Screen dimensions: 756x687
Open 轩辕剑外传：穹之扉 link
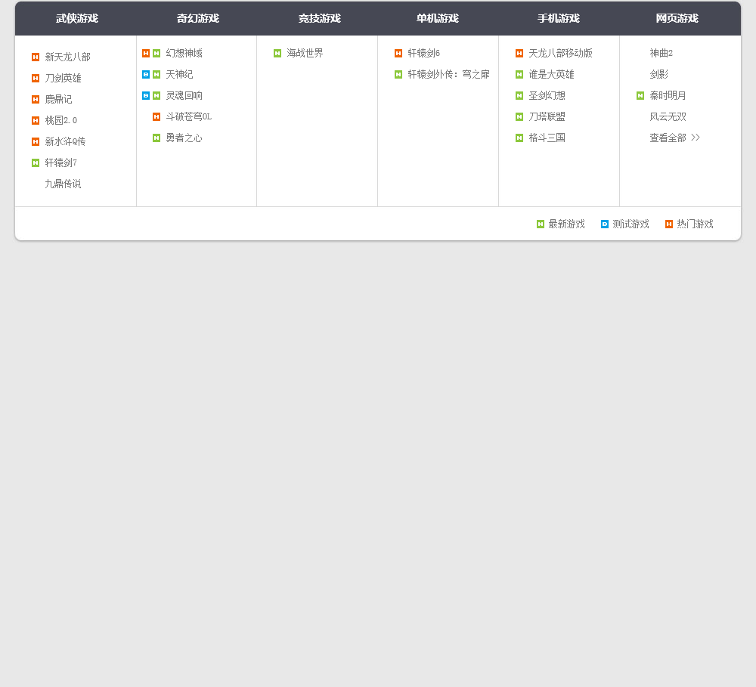click(x=448, y=74)
